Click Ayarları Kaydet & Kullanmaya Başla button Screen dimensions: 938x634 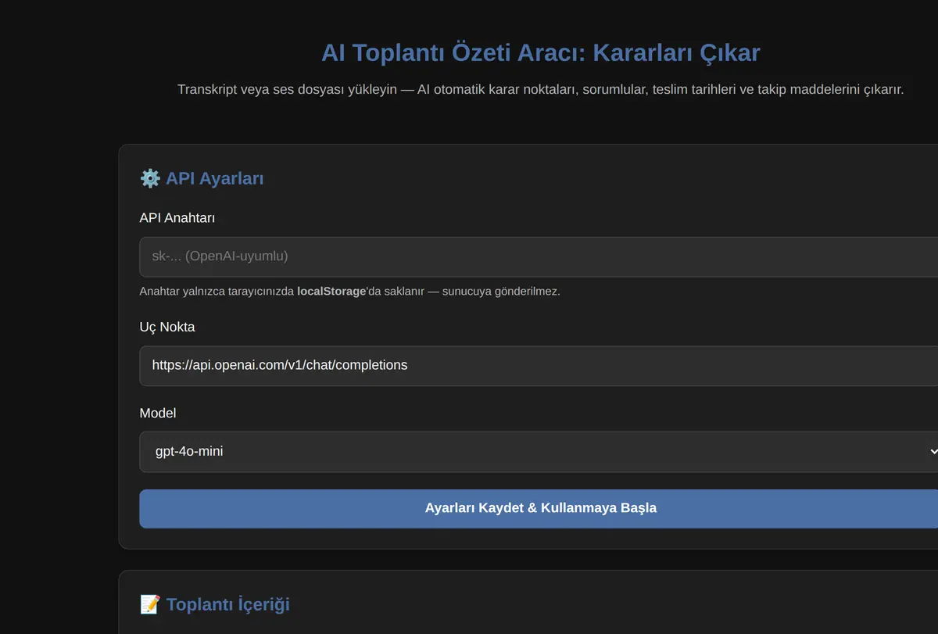click(539, 508)
